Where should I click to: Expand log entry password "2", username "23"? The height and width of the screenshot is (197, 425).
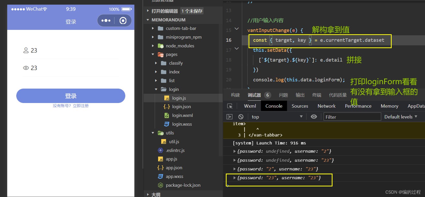(x=234, y=169)
